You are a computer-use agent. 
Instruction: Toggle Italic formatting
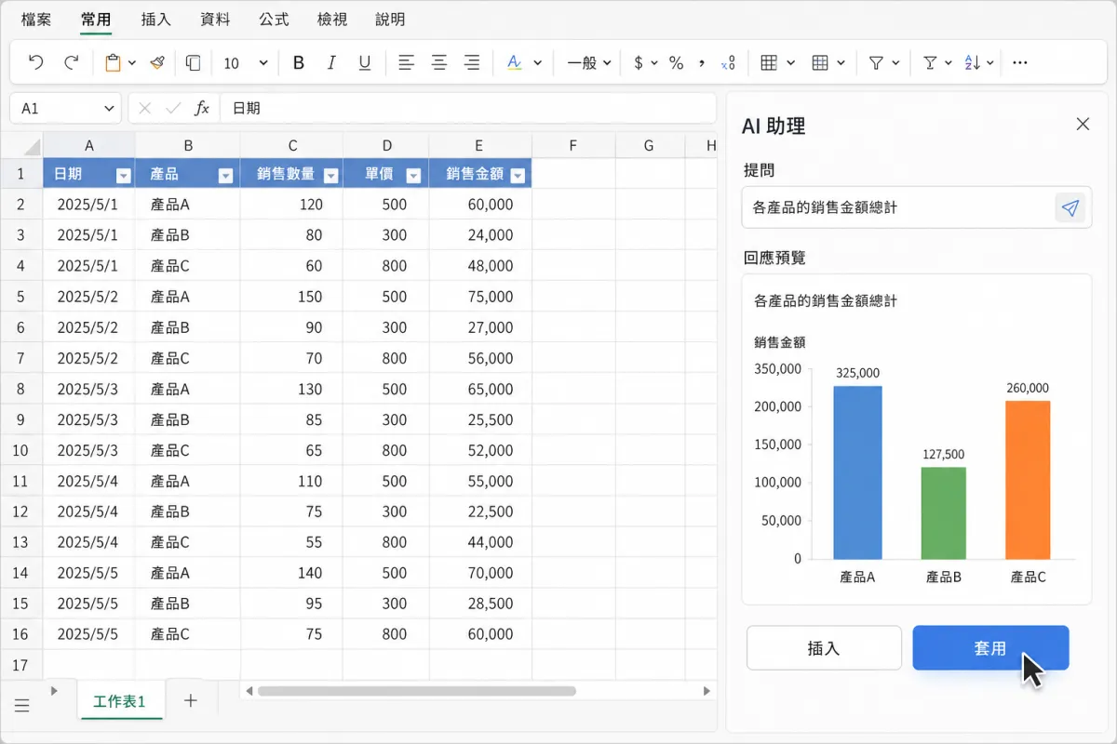[331, 62]
